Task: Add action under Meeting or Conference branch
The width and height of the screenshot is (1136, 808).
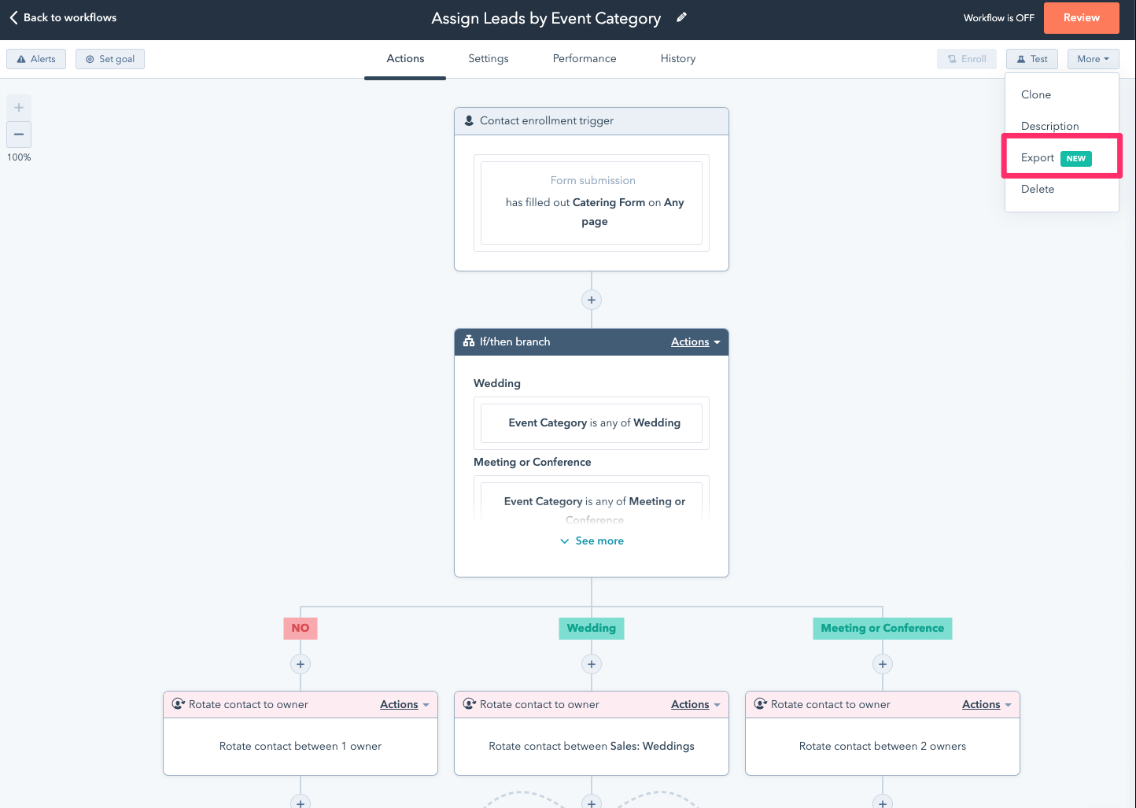Action: [x=883, y=664]
